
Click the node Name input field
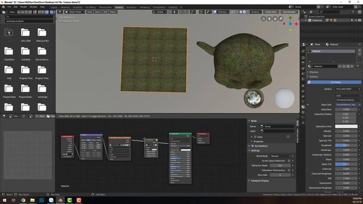277,126
